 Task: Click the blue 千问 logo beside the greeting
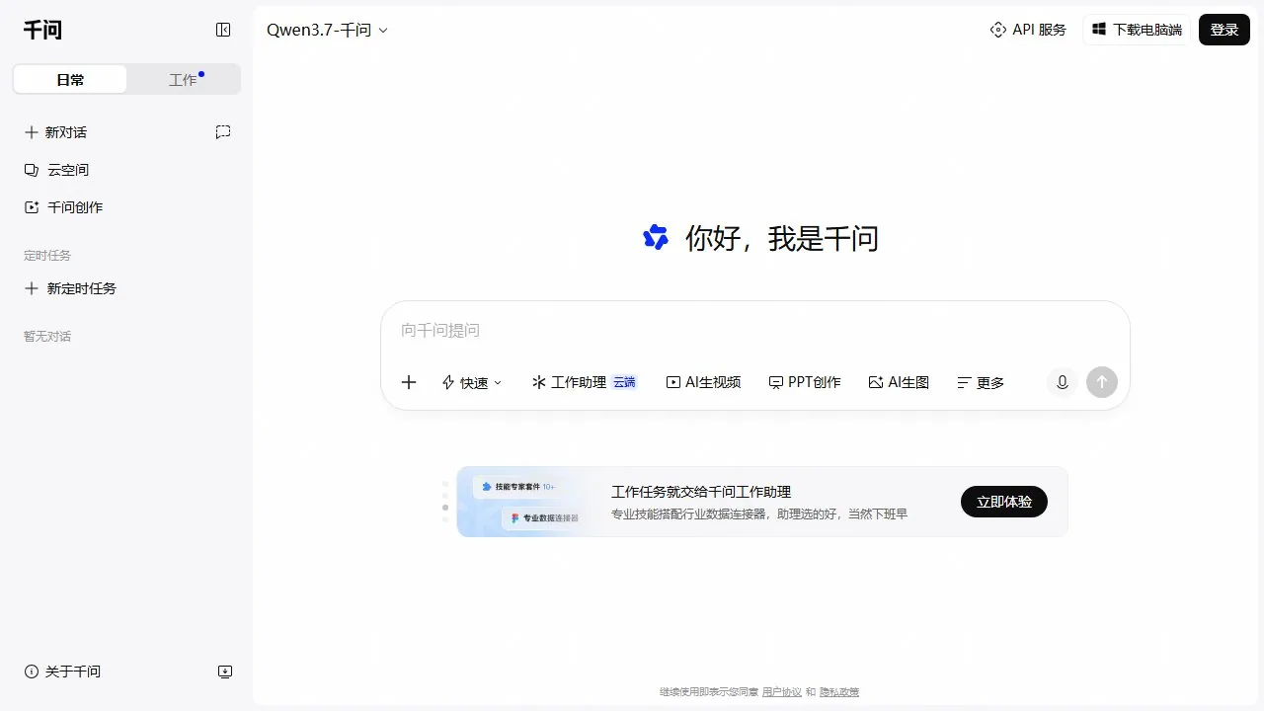pyautogui.click(x=656, y=237)
